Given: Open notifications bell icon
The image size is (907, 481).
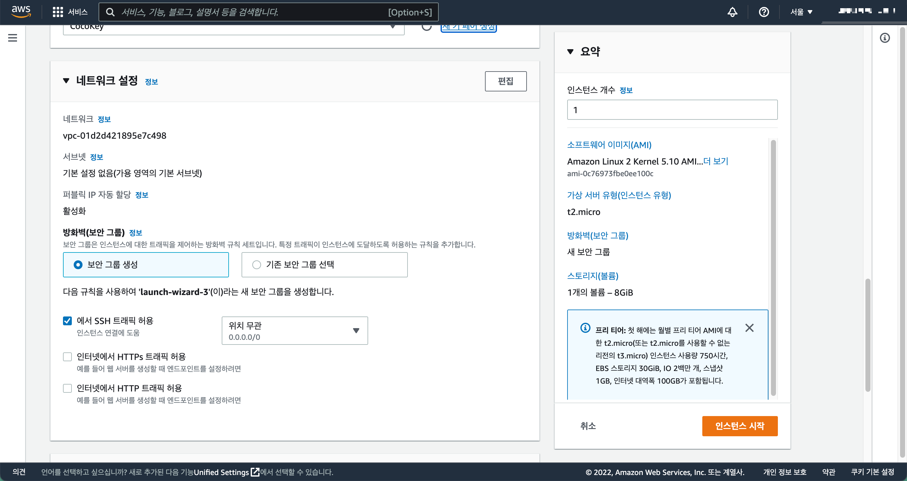Looking at the screenshot, I should tap(732, 12).
